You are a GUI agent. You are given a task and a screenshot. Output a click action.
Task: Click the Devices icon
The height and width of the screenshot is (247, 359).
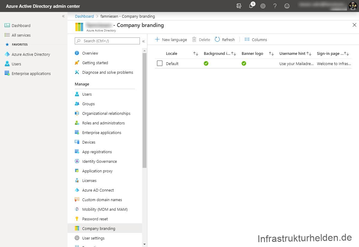click(x=77, y=142)
